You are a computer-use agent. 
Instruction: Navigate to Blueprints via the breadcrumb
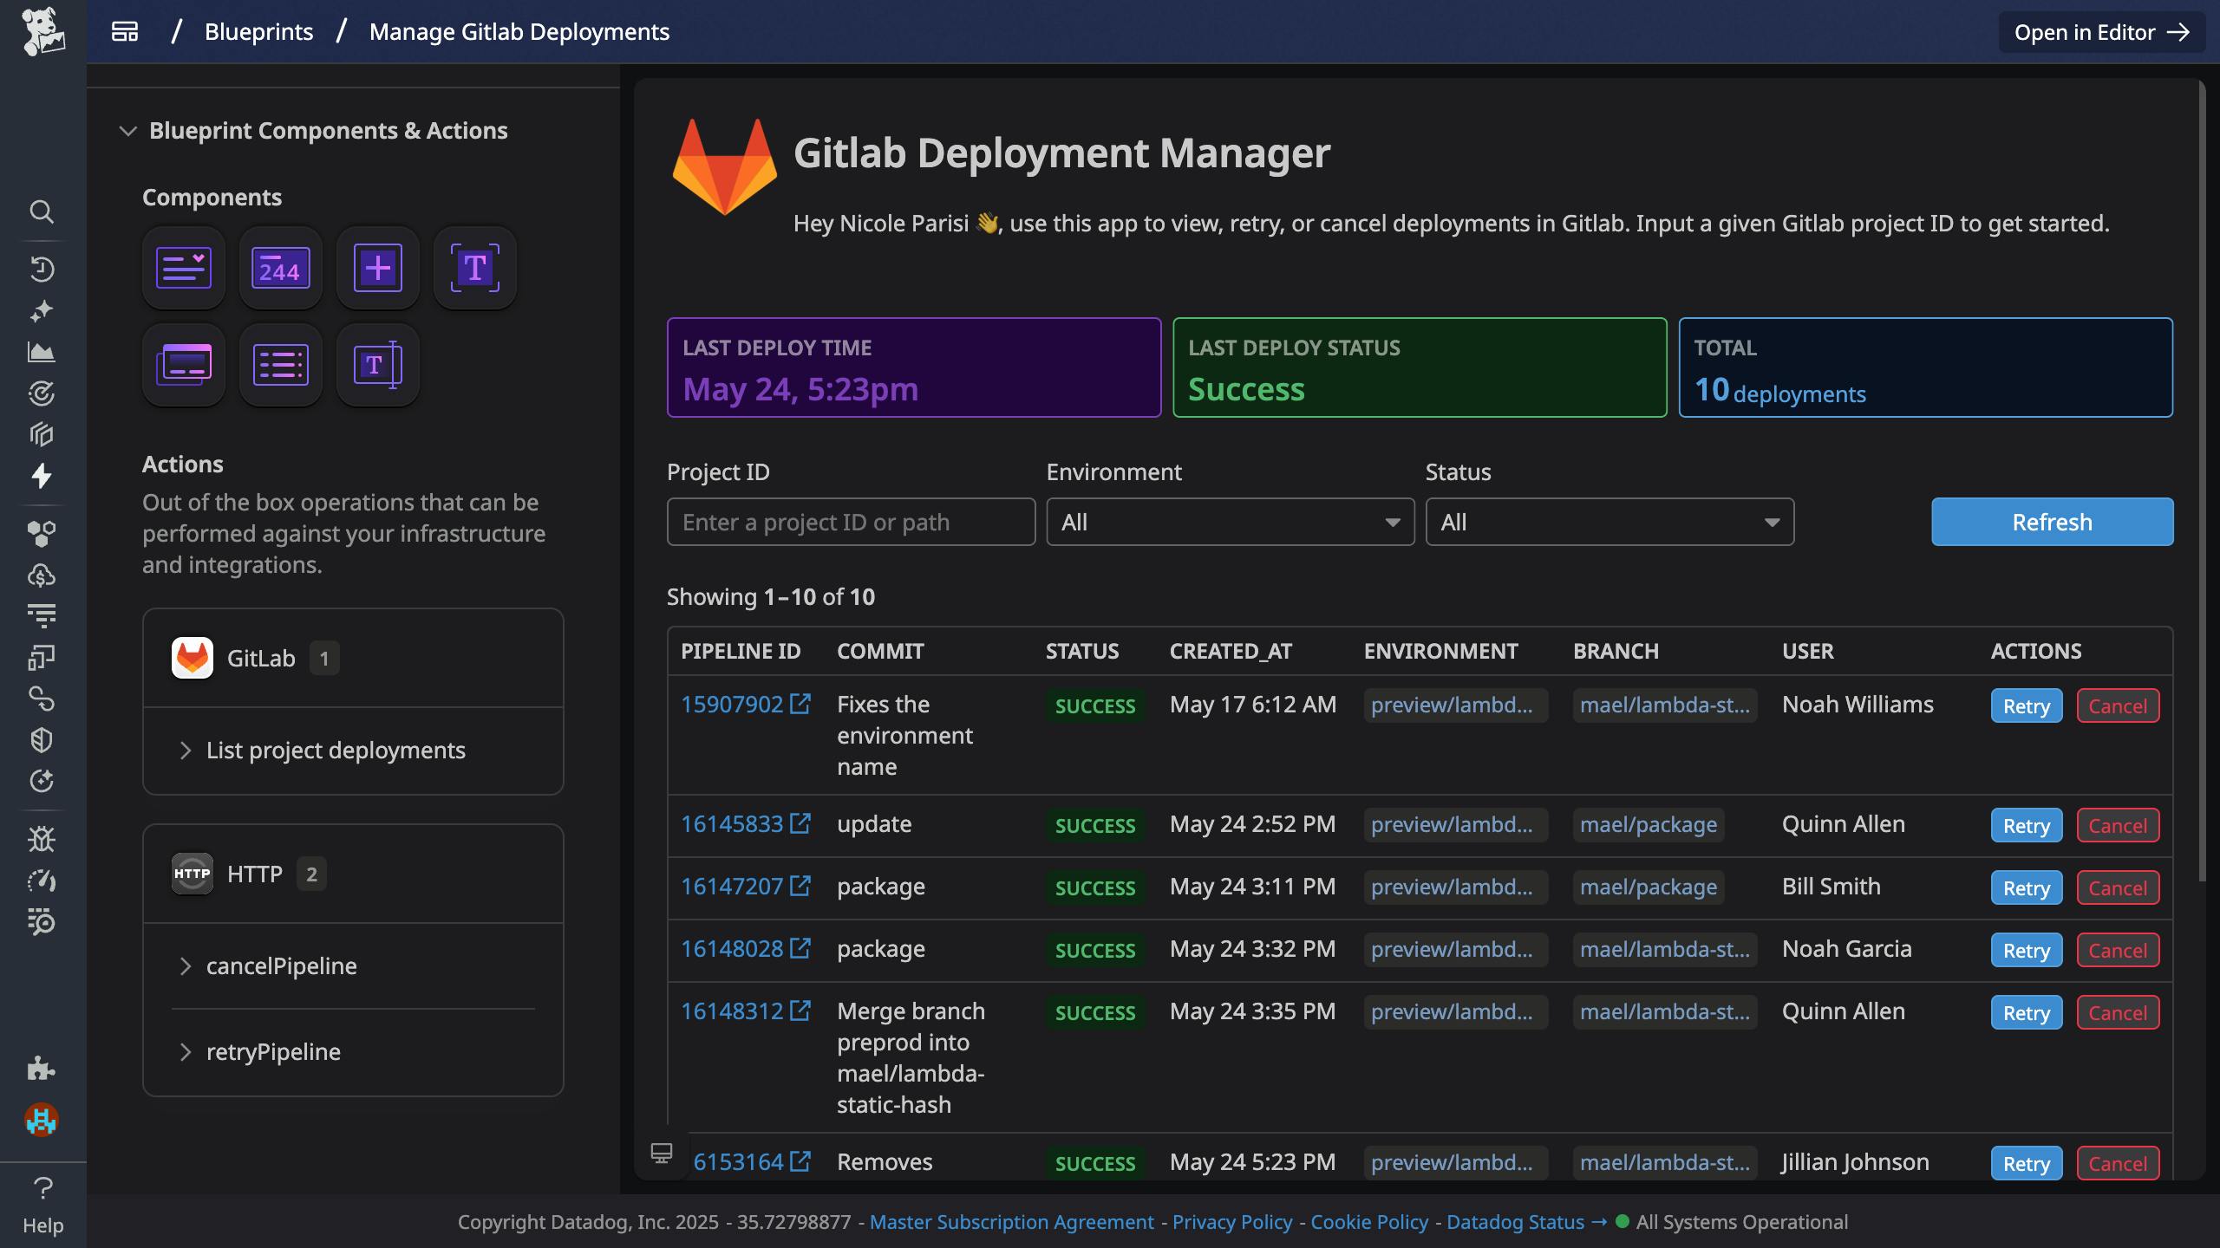[258, 31]
